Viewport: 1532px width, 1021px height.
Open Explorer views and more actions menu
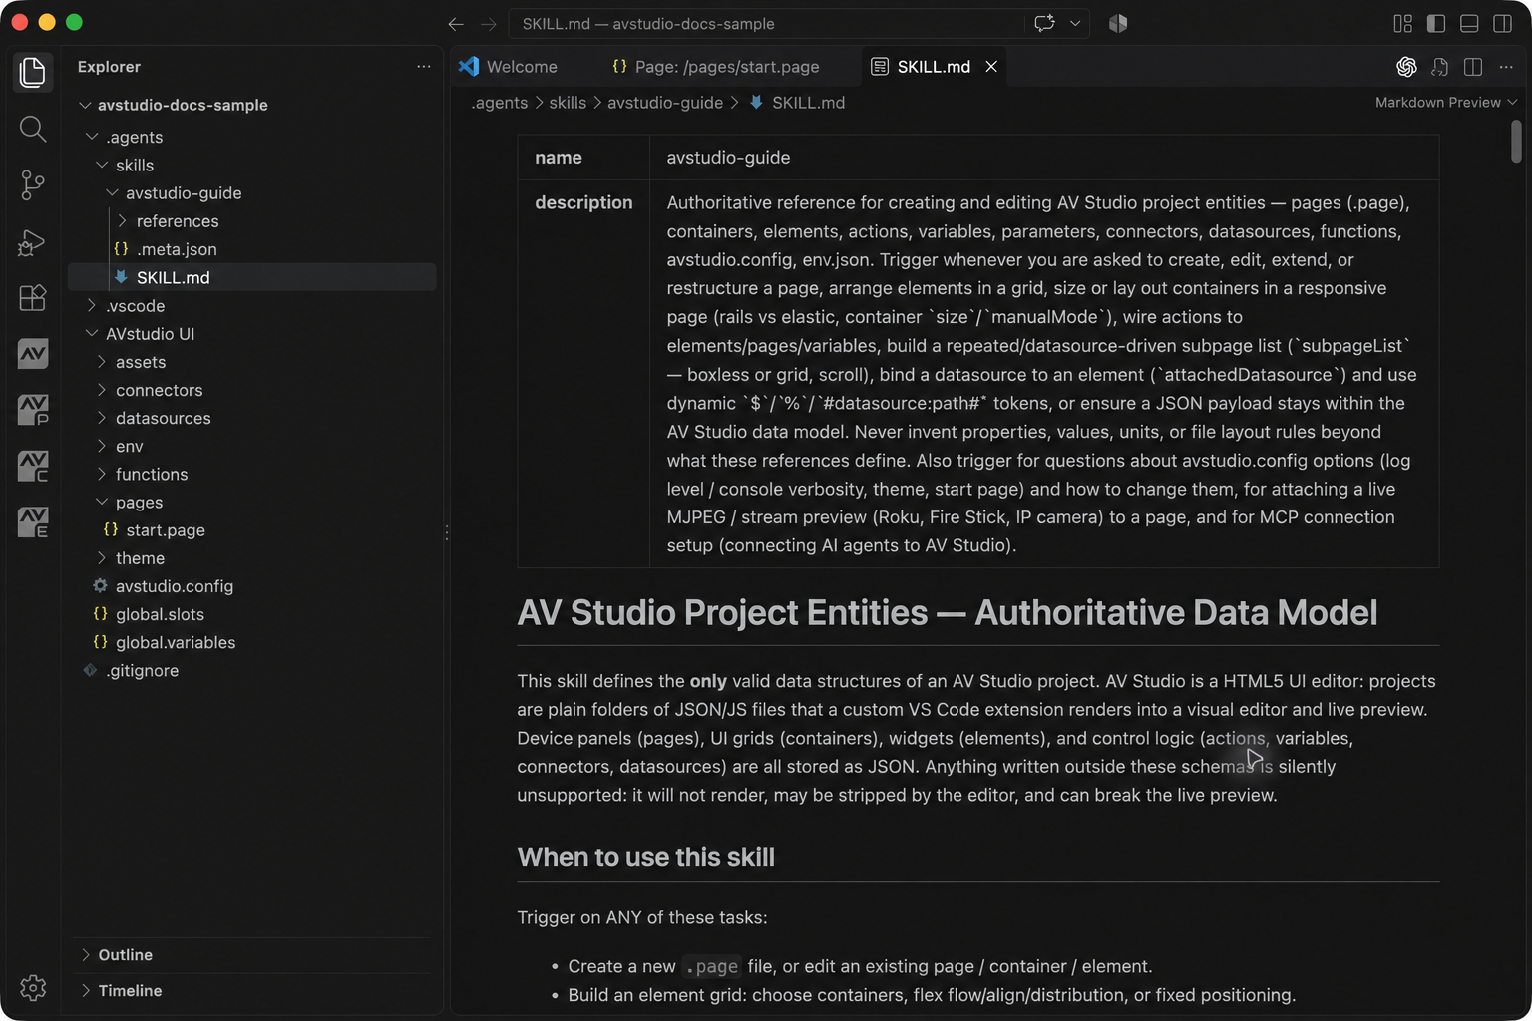[424, 67]
